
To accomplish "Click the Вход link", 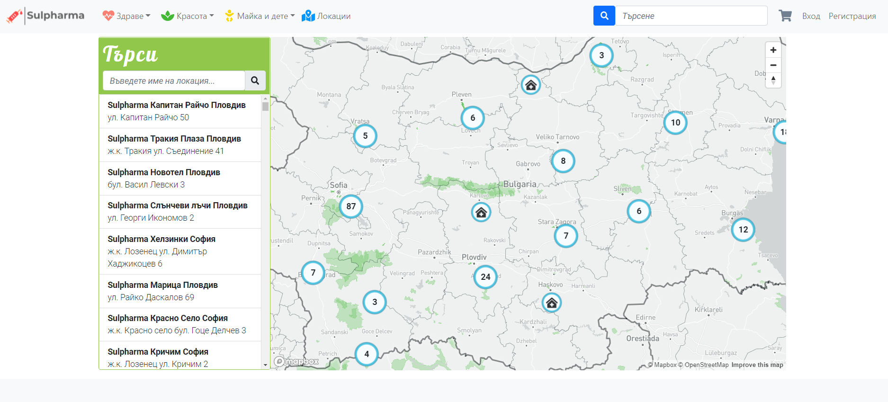I will [811, 16].
